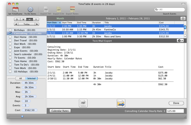Check the Tom To Do's calendar
This screenshot has width=191, height=125.
pos(10,65)
